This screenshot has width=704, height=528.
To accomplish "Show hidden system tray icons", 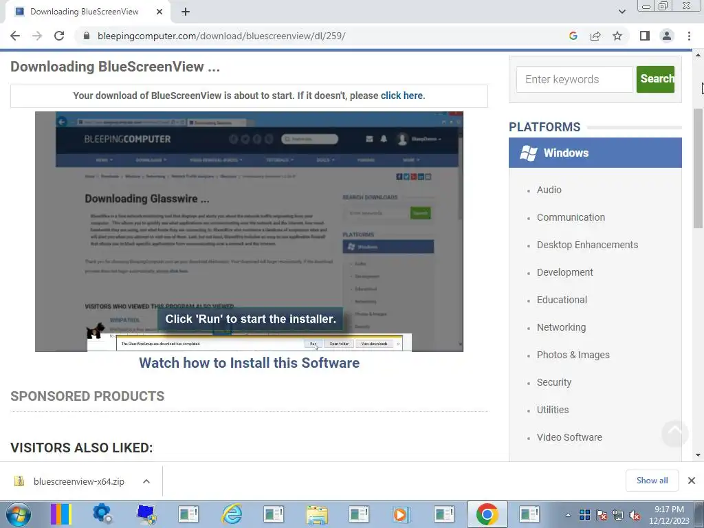I will click(568, 515).
